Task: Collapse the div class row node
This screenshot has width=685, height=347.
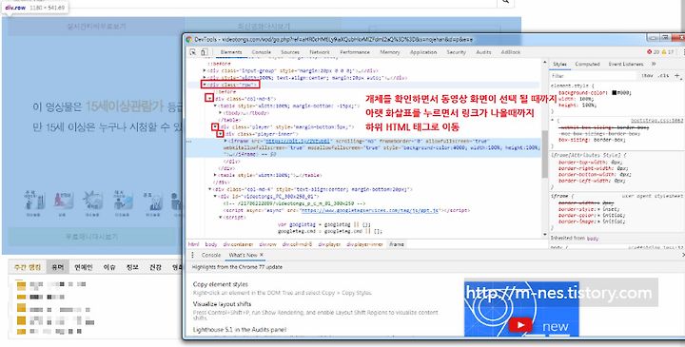Action: coord(205,85)
